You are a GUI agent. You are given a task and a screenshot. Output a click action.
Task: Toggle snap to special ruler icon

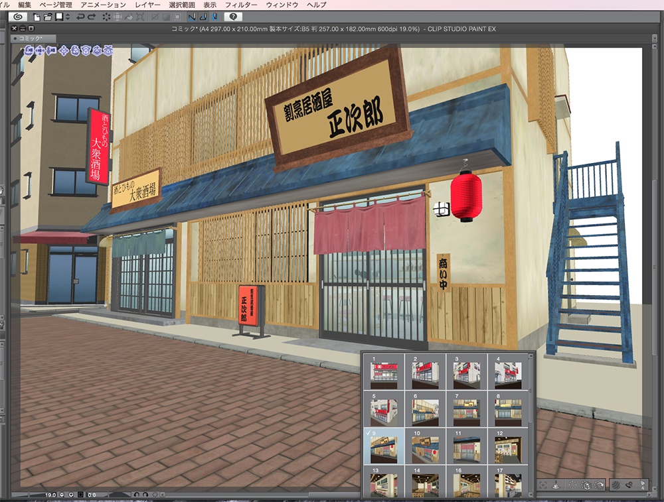pyautogui.click(x=203, y=16)
